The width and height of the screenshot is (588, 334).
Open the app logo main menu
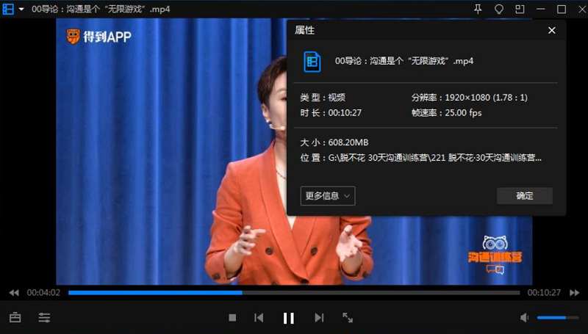(x=8, y=10)
